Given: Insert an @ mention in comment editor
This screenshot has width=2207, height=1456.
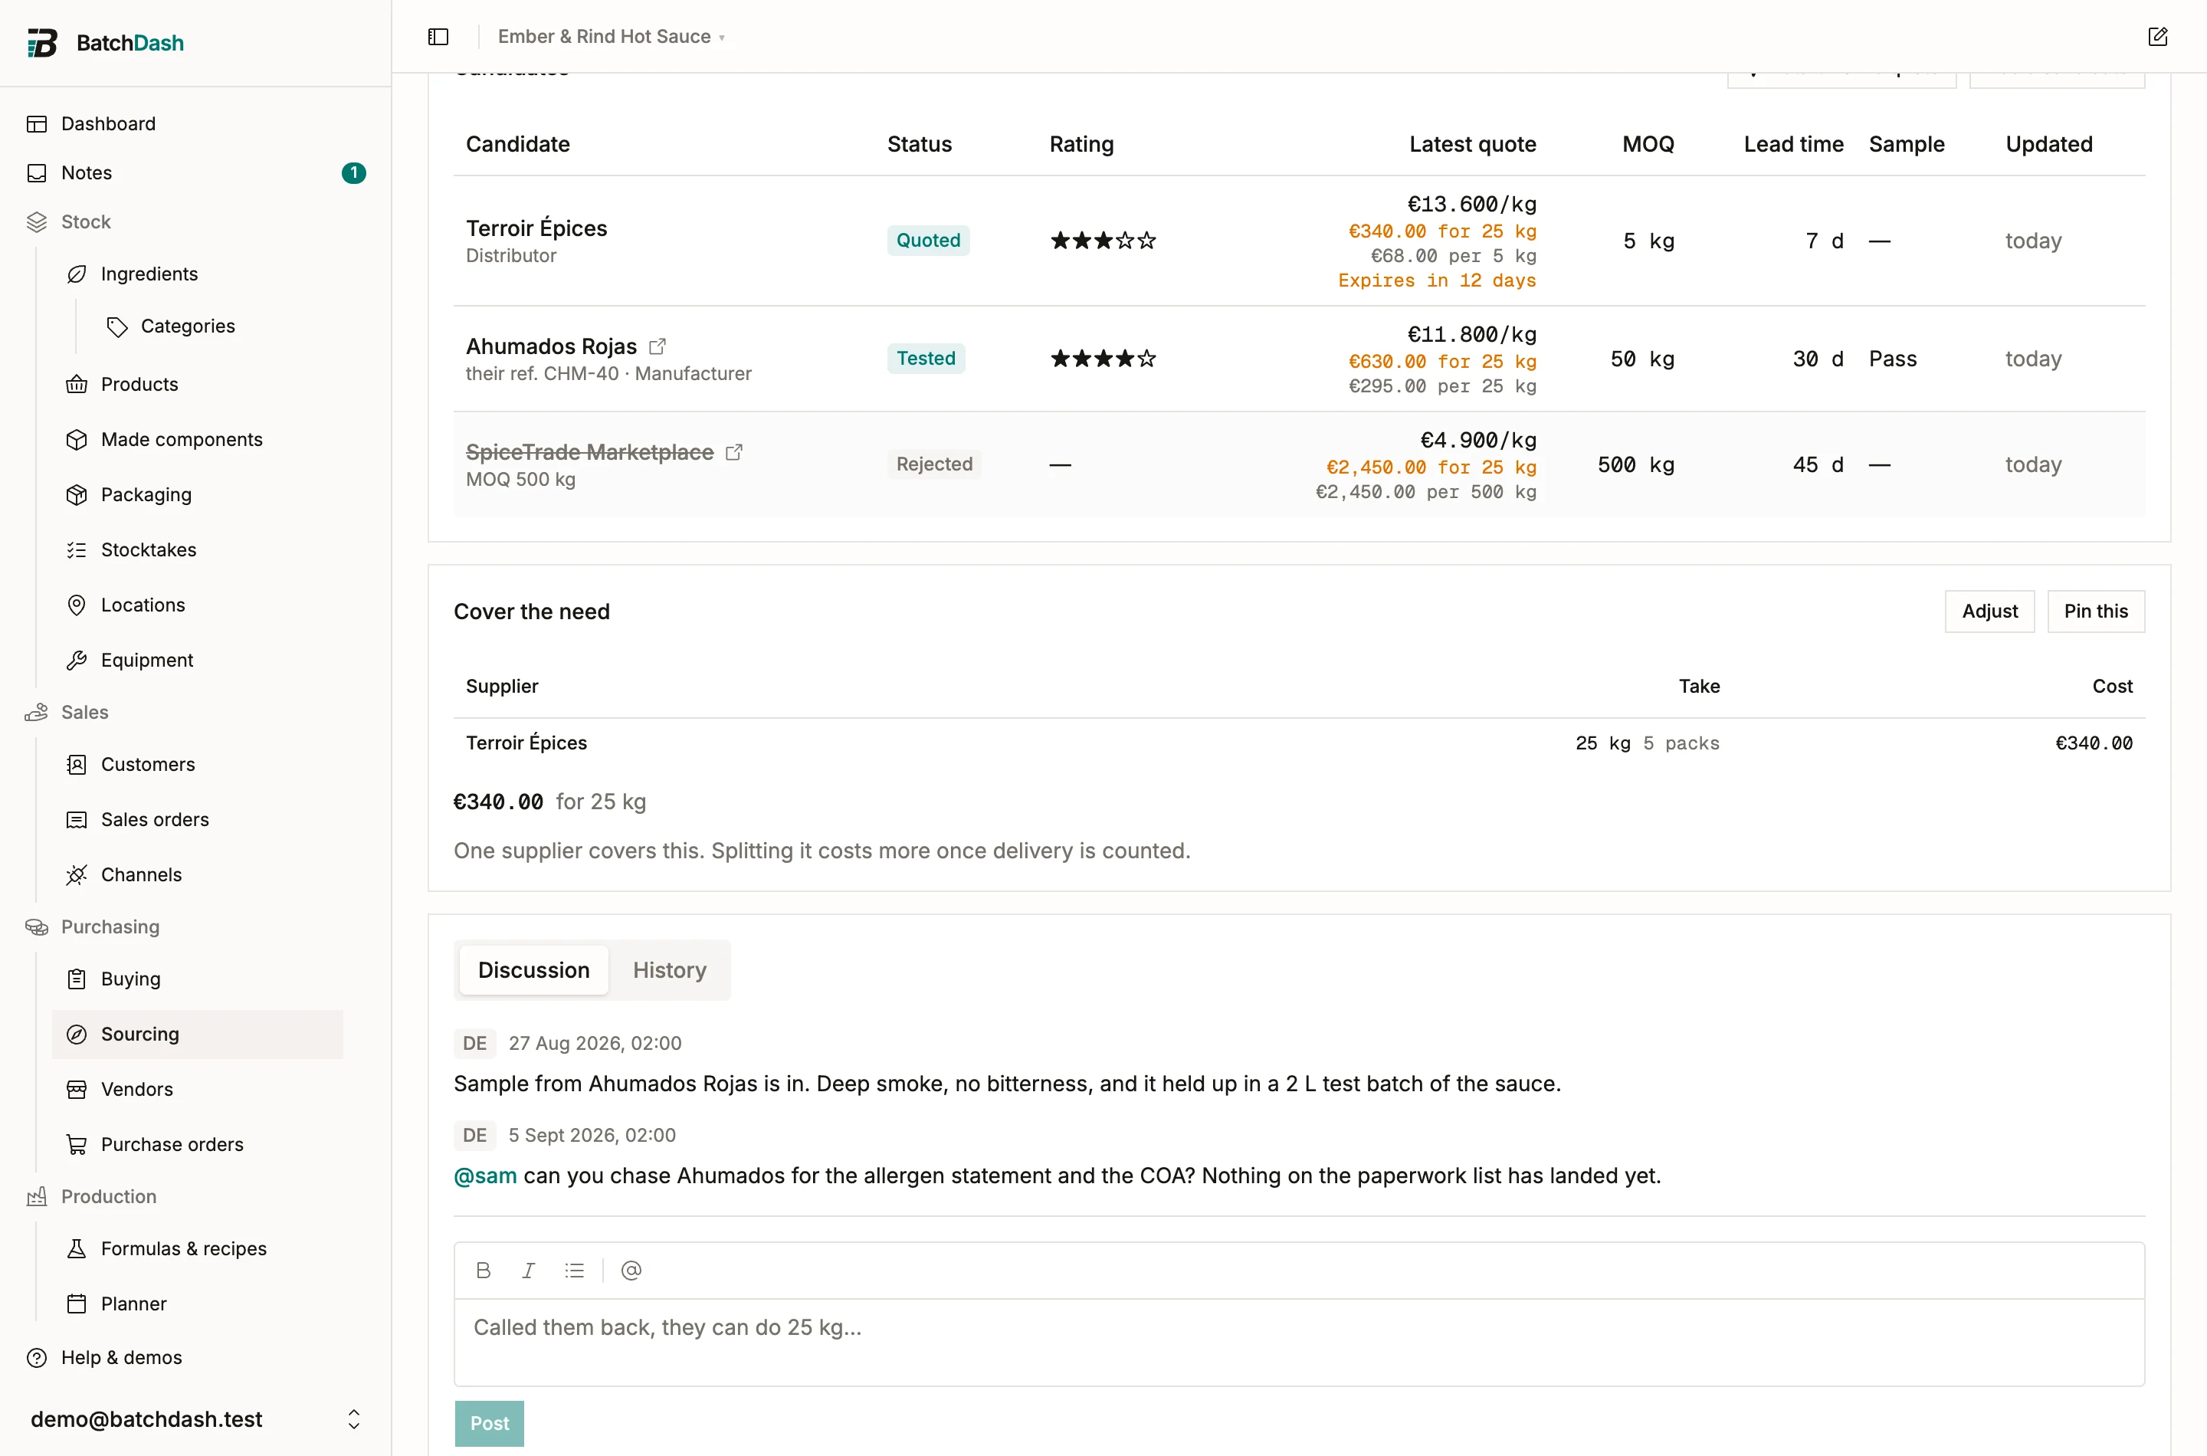Looking at the screenshot, I should click(631, 1271).
